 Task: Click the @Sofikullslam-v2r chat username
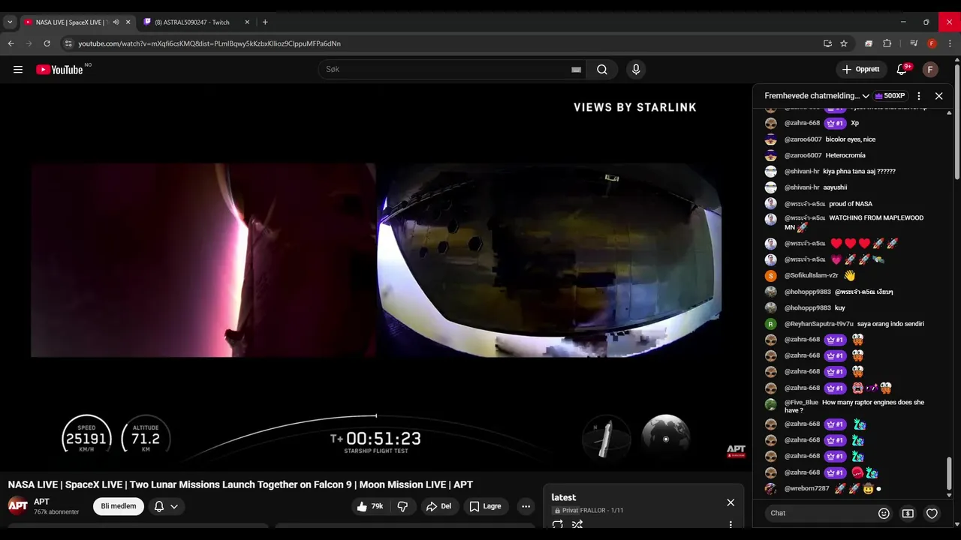tap(811, 275)
